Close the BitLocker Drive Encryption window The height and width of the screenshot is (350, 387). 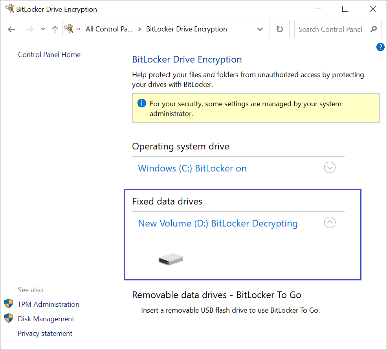click(373, 9)
